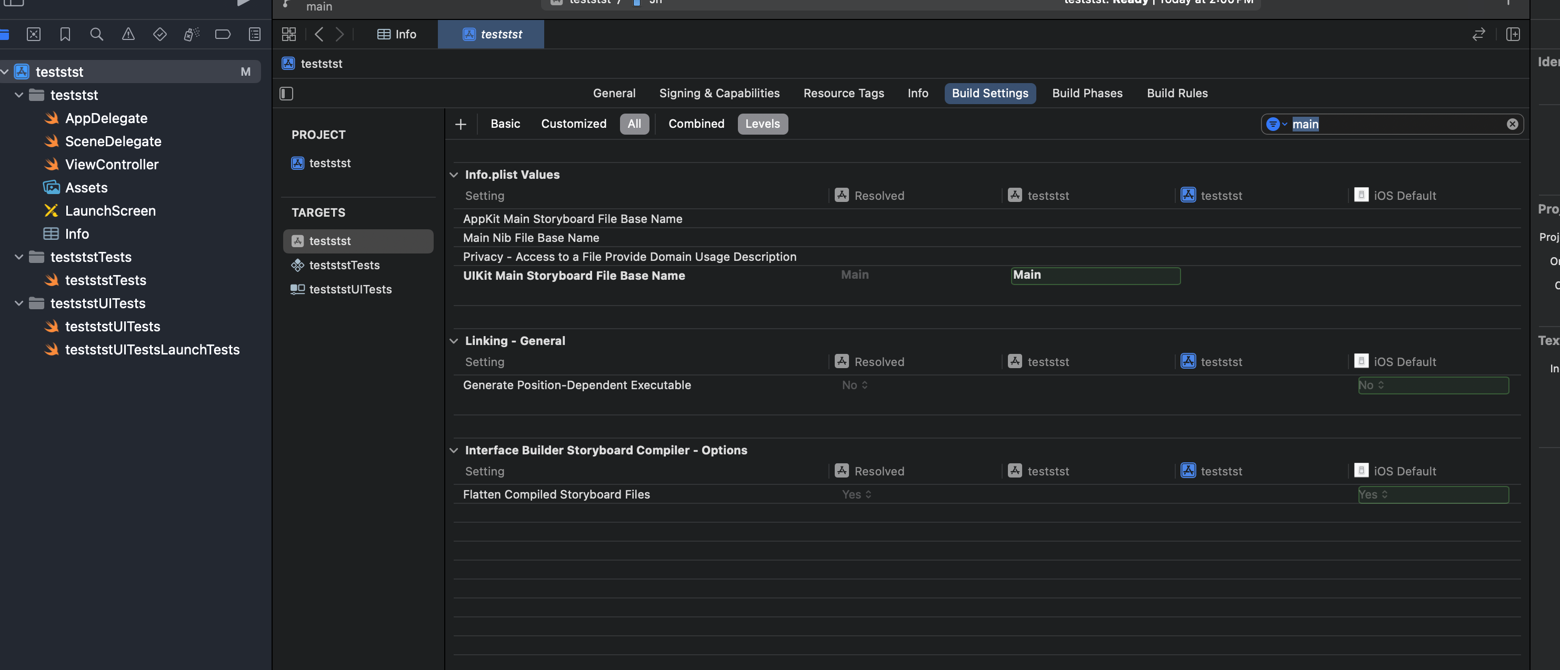
Task: Switch to Levels view
Action: (763, 124)
